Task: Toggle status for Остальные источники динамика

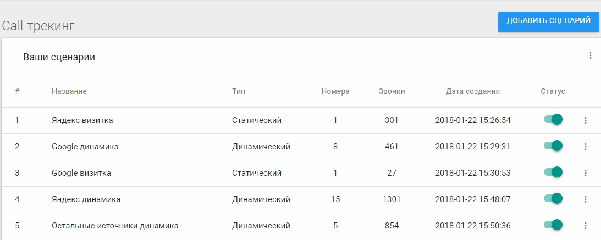Action: 553,225
